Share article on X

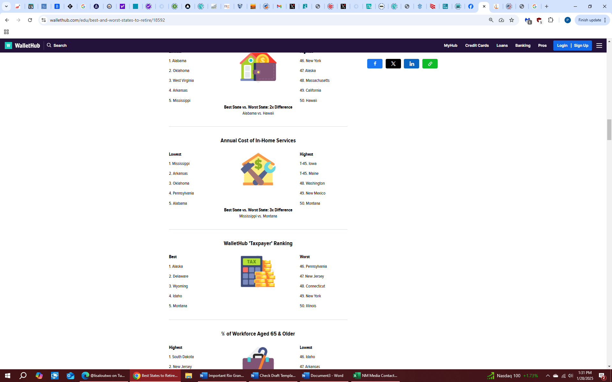(393, 64)
